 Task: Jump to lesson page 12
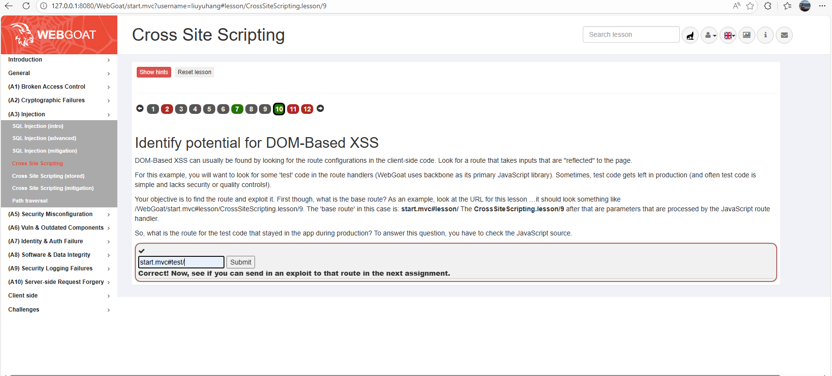tap(307, 109)
